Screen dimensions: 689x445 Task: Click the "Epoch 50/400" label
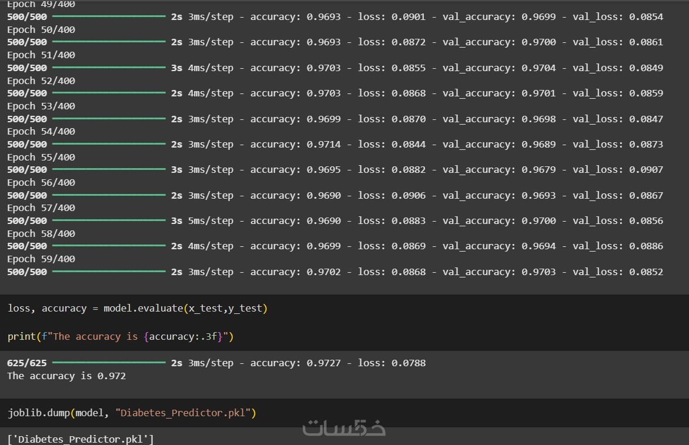41,29
